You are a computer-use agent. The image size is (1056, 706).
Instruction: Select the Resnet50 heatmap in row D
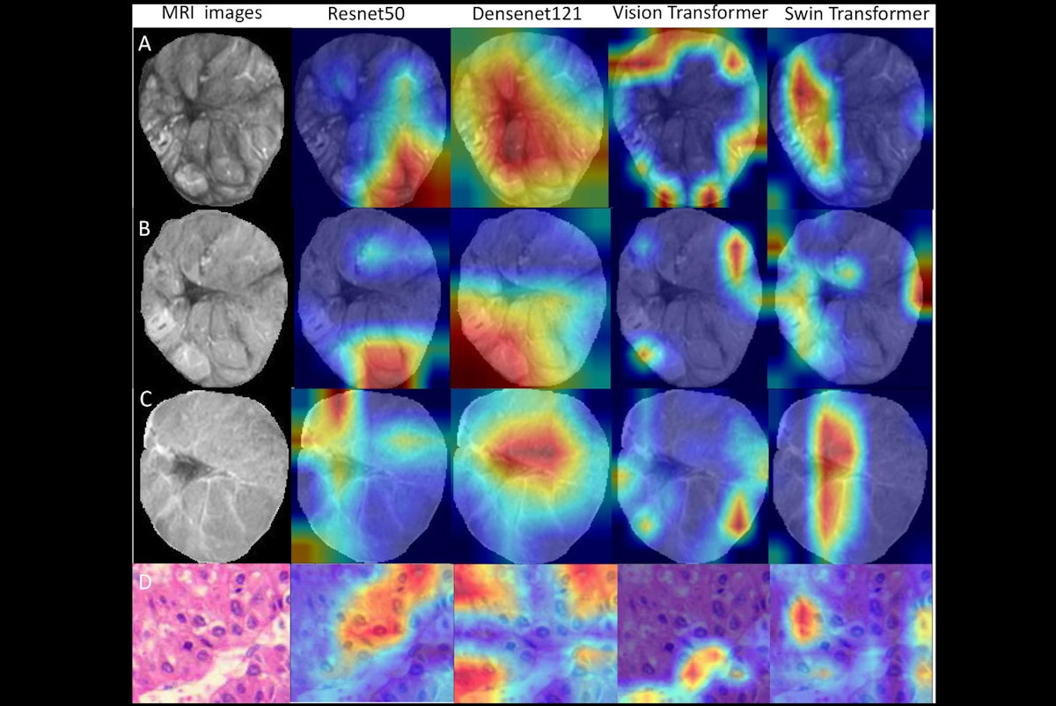coord(371,634)
